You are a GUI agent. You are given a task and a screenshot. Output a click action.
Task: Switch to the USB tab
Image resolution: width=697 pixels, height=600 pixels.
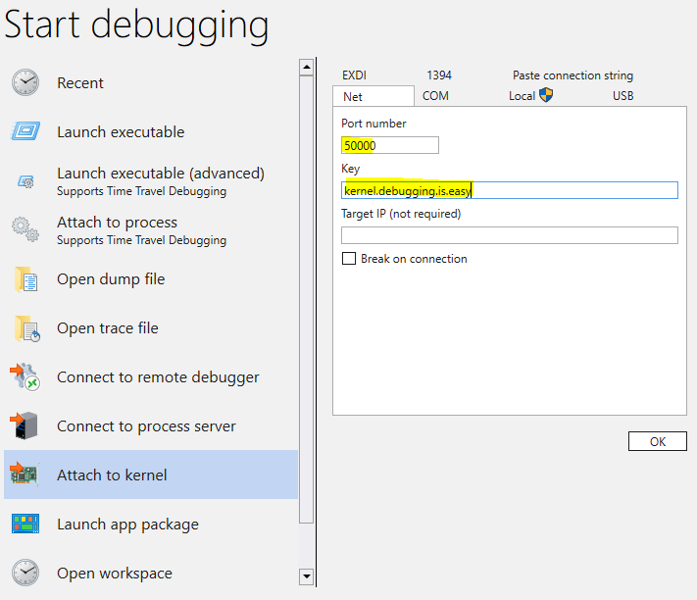[622, 96]
